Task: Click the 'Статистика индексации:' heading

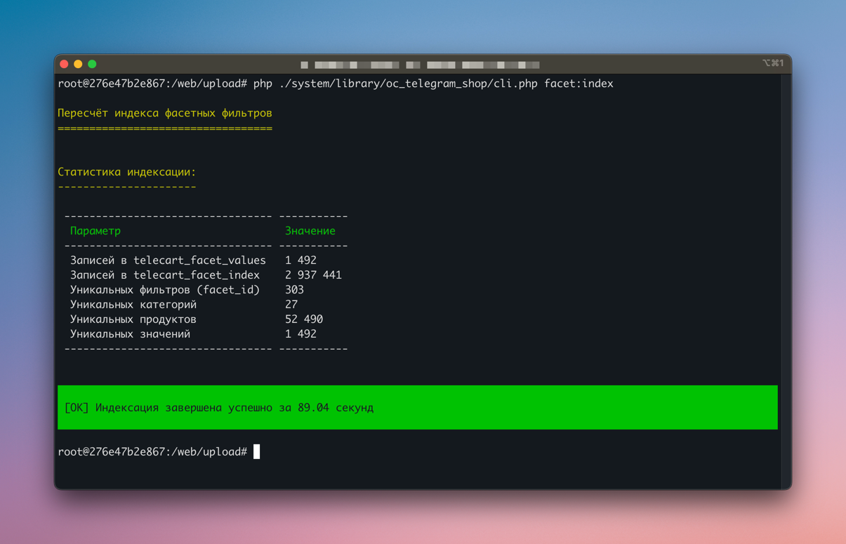Action: [x=126, y=172]
